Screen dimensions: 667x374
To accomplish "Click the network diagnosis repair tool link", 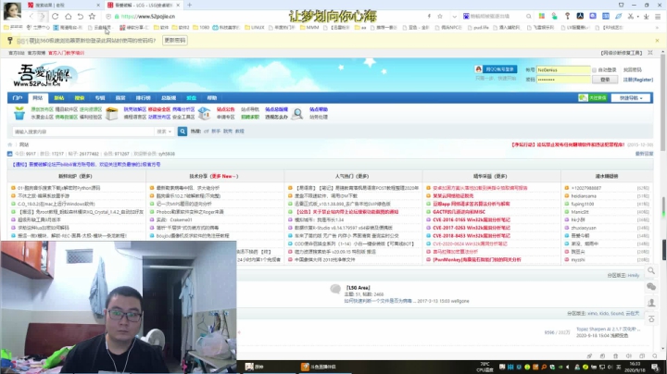I will [x=621, y=53].
